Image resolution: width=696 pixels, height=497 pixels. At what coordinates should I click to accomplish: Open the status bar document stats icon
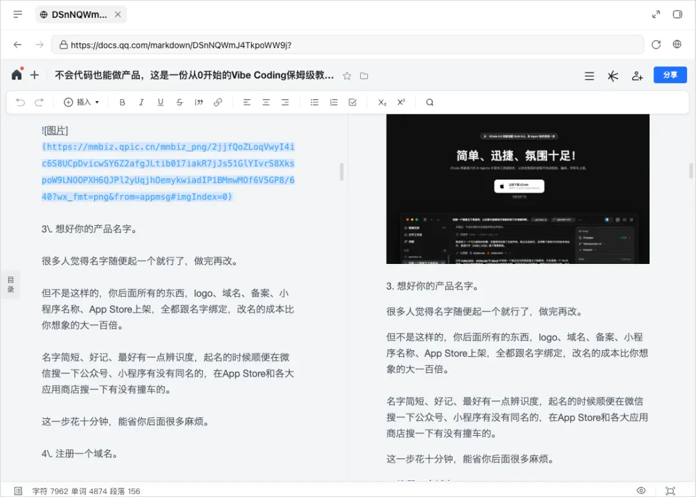click(x=18, y=491)
